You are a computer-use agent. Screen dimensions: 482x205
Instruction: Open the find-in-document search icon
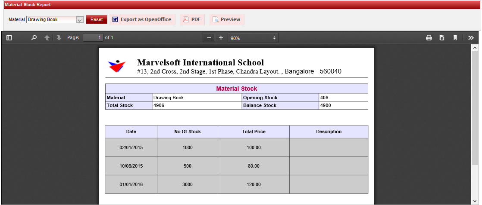point(34,38)
